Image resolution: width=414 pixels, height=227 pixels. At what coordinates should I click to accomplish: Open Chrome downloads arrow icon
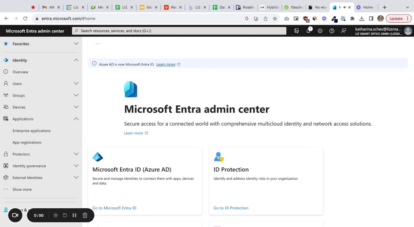point(362,19)
